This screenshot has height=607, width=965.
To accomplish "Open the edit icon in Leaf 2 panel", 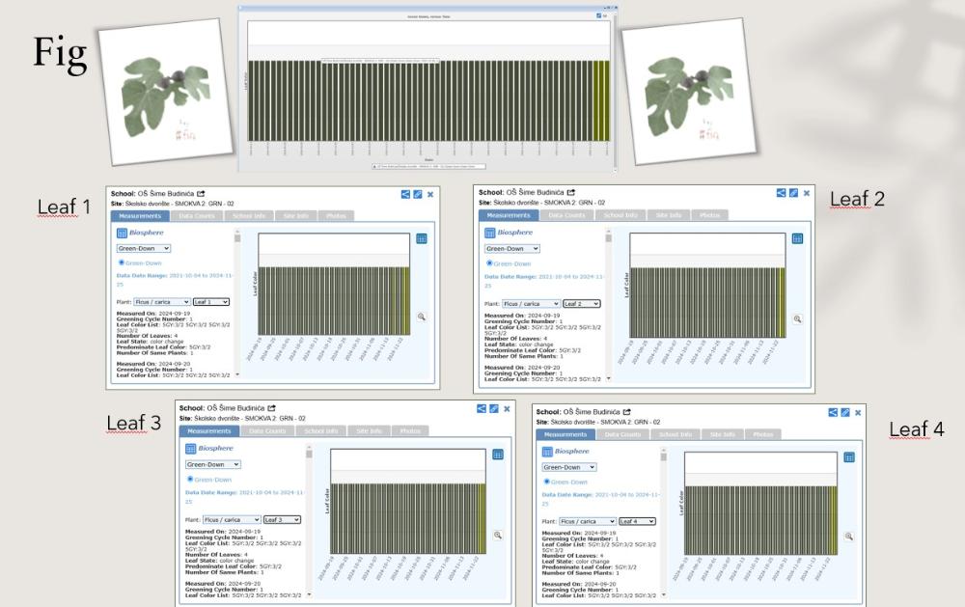I will click(x=793, y=193).
